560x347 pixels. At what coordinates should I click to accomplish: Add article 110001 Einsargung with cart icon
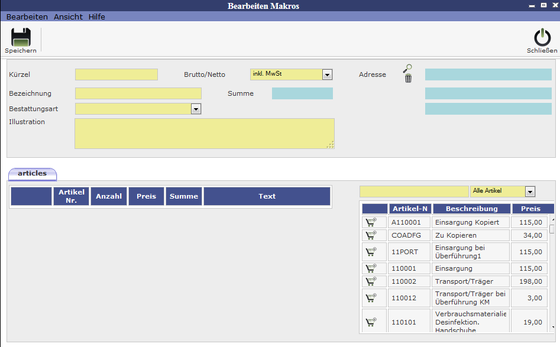coord(371,268)
